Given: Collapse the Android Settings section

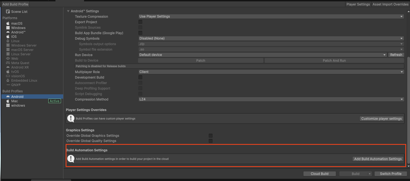Looking at the screenshot, I should [x=68, y=11].
